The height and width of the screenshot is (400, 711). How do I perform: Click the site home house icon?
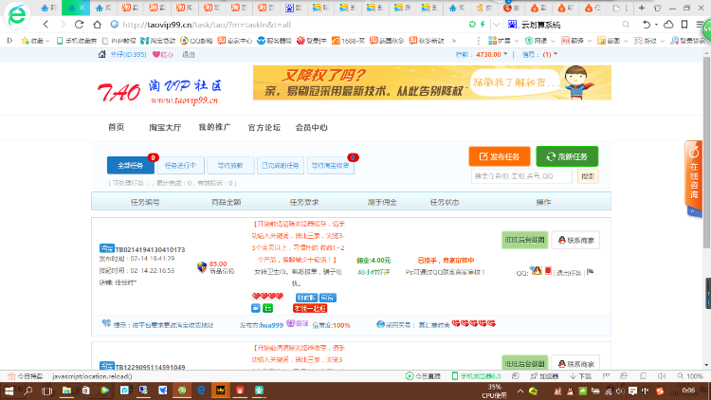pyautogui.click(x=102, y=54)
